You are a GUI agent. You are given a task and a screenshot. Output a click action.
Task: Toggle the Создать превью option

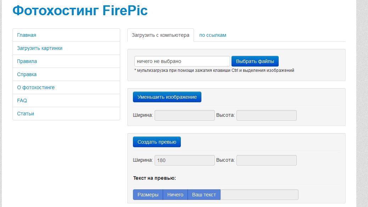tap(157, 142)
